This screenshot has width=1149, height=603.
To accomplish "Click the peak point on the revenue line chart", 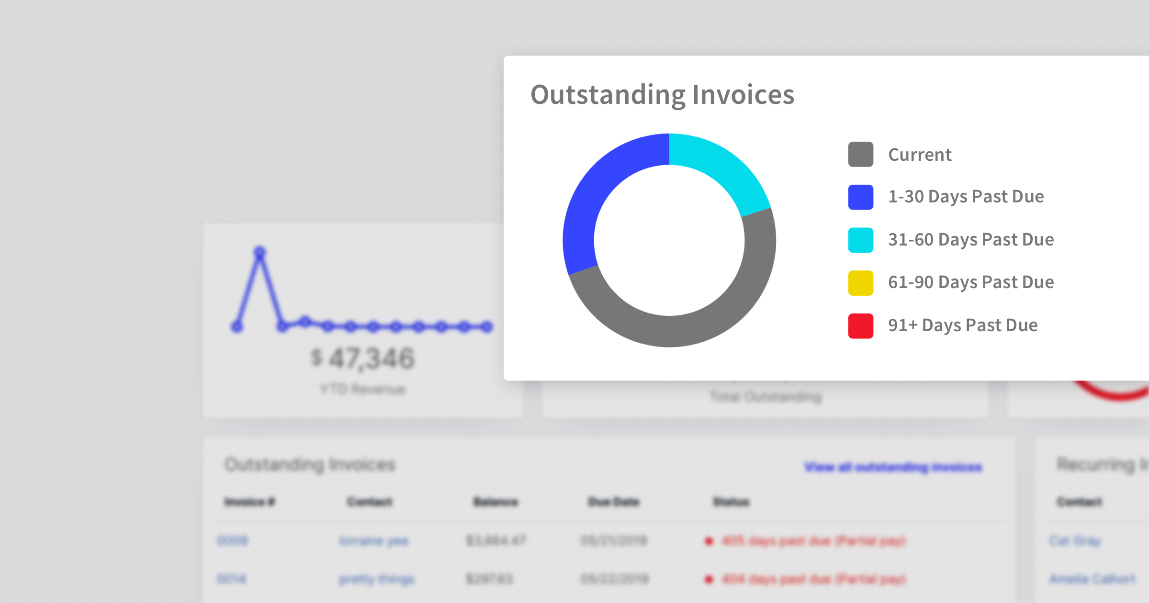I will pos(259,252).
